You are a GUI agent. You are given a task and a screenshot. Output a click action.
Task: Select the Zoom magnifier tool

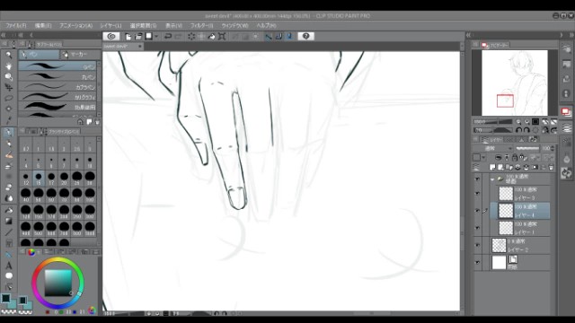(9, 55)
